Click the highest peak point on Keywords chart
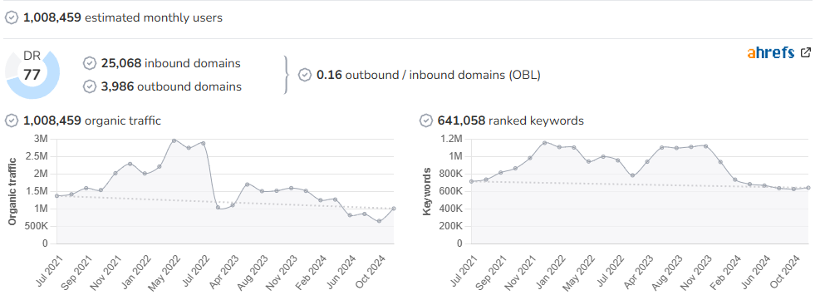Screen dimensions: 820x300 pyautogui.click(x=544, y=143)
